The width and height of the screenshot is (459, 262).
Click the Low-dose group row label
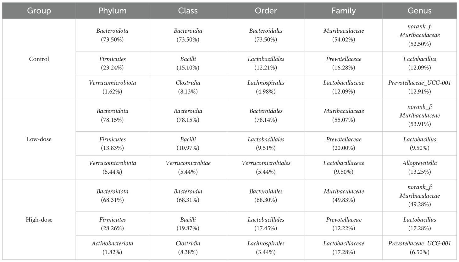39,139
